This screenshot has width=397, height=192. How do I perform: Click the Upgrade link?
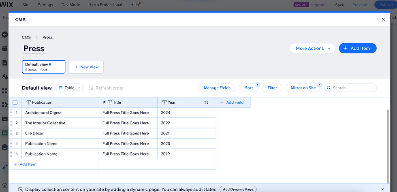click(318, 5)
